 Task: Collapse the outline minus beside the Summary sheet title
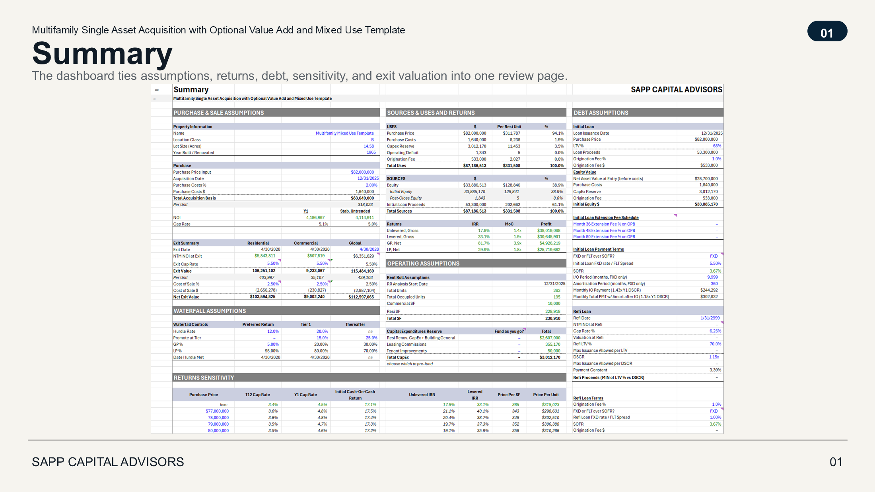pos(157,90)
